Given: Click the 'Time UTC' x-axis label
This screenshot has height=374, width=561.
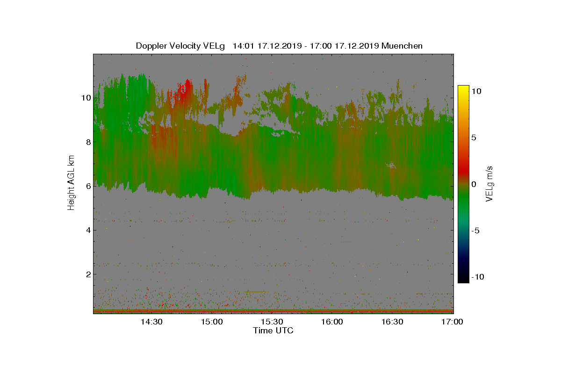Looking at the screenshot, I should 273,331.
